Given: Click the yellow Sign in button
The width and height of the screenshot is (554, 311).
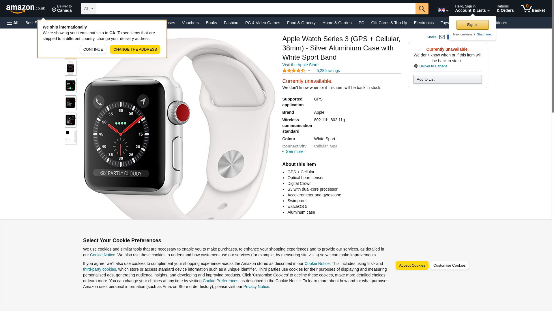Looking at the screenshot, I should (x=472, y=25).
